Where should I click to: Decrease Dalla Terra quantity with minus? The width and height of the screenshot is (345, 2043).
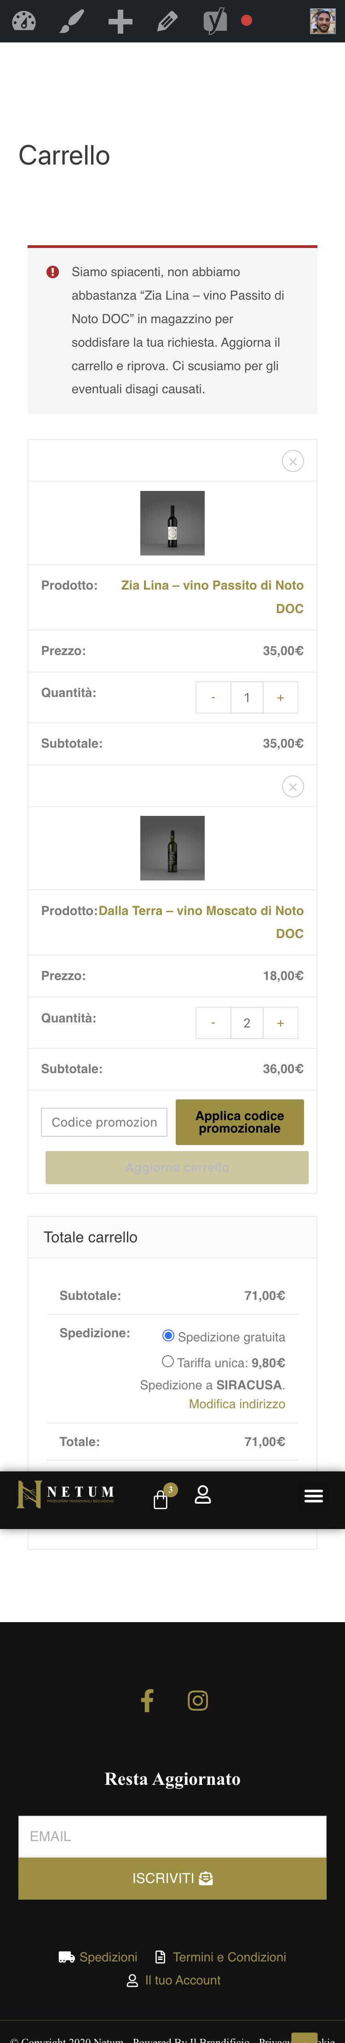click(x=213, y=1023)
